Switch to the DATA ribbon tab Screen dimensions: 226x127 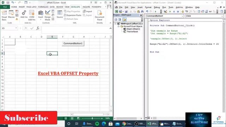[52, 7]
